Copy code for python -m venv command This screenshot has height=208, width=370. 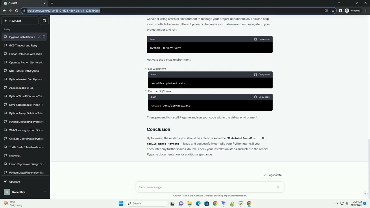click(x=262, y=39)
